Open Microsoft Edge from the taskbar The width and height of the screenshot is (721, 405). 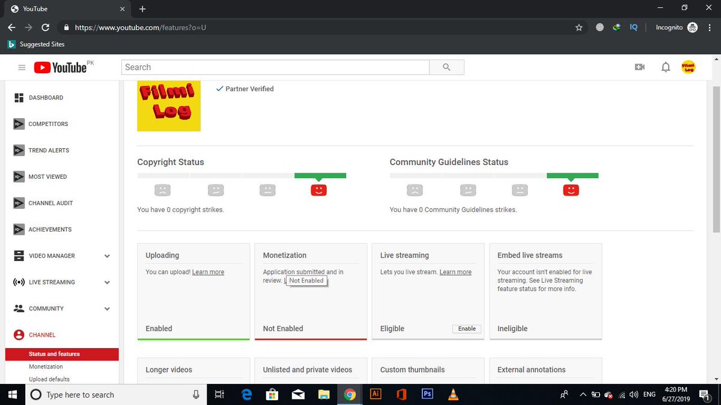[246, 394]
